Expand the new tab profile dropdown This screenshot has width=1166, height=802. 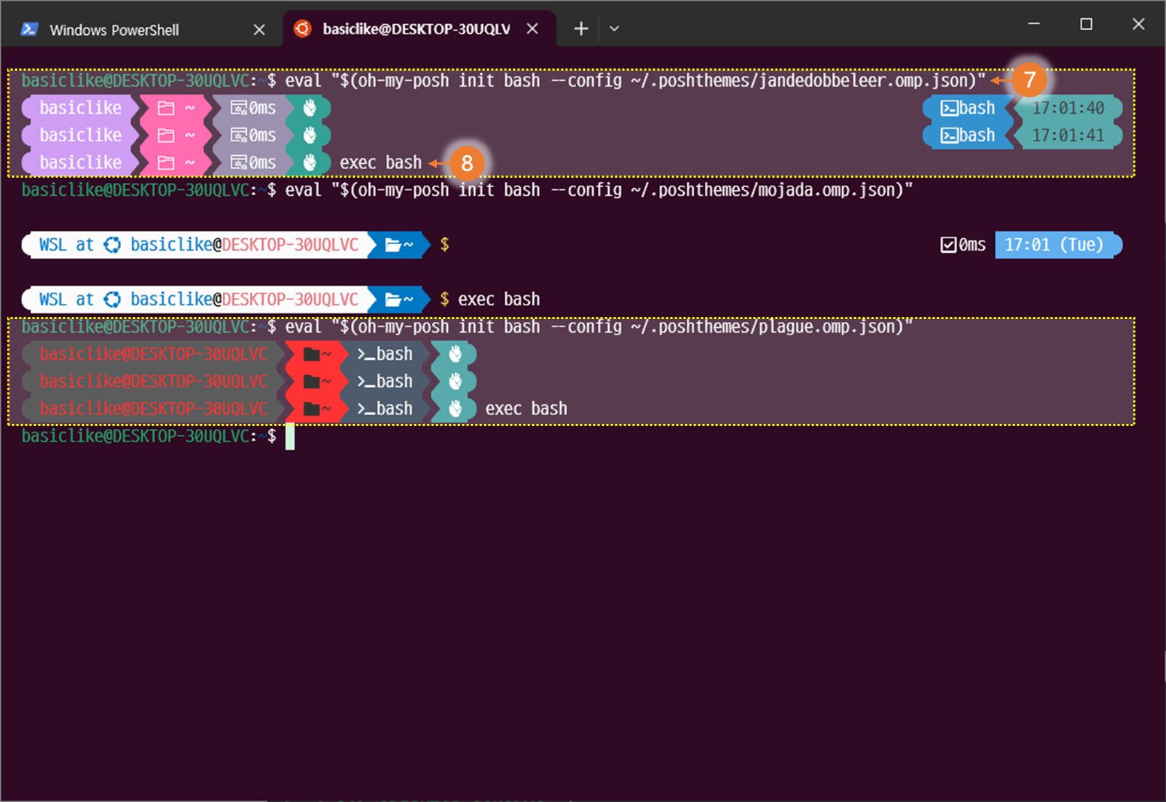(614, 28)
